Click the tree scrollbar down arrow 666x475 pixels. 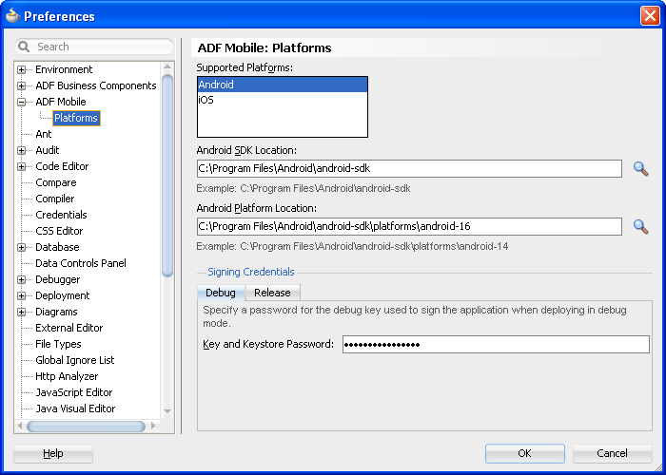[167, 411]
